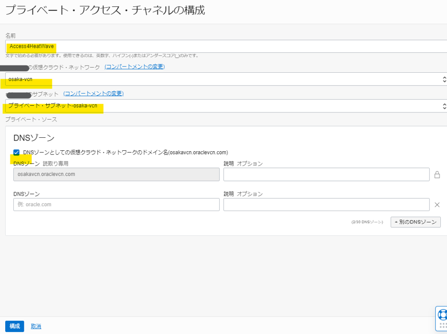Viewport: 447px width, 334px height.
Task: Click the 構成 button to create the channel
Action: coord(14,326)
